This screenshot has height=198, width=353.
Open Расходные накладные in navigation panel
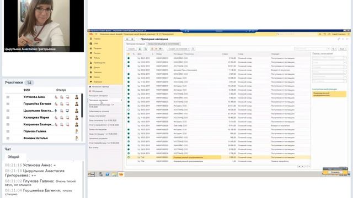coord(98,96)
